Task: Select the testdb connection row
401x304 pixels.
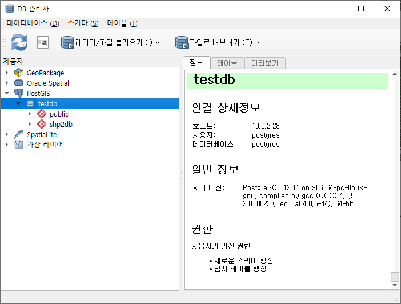Action: tap(90, 103)
